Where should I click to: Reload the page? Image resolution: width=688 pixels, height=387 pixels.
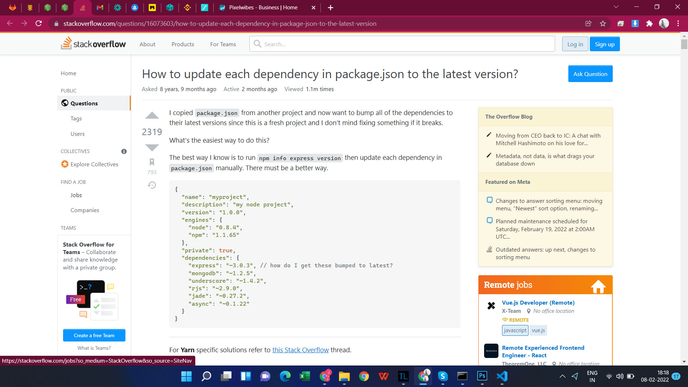click(x=39, y=24)
